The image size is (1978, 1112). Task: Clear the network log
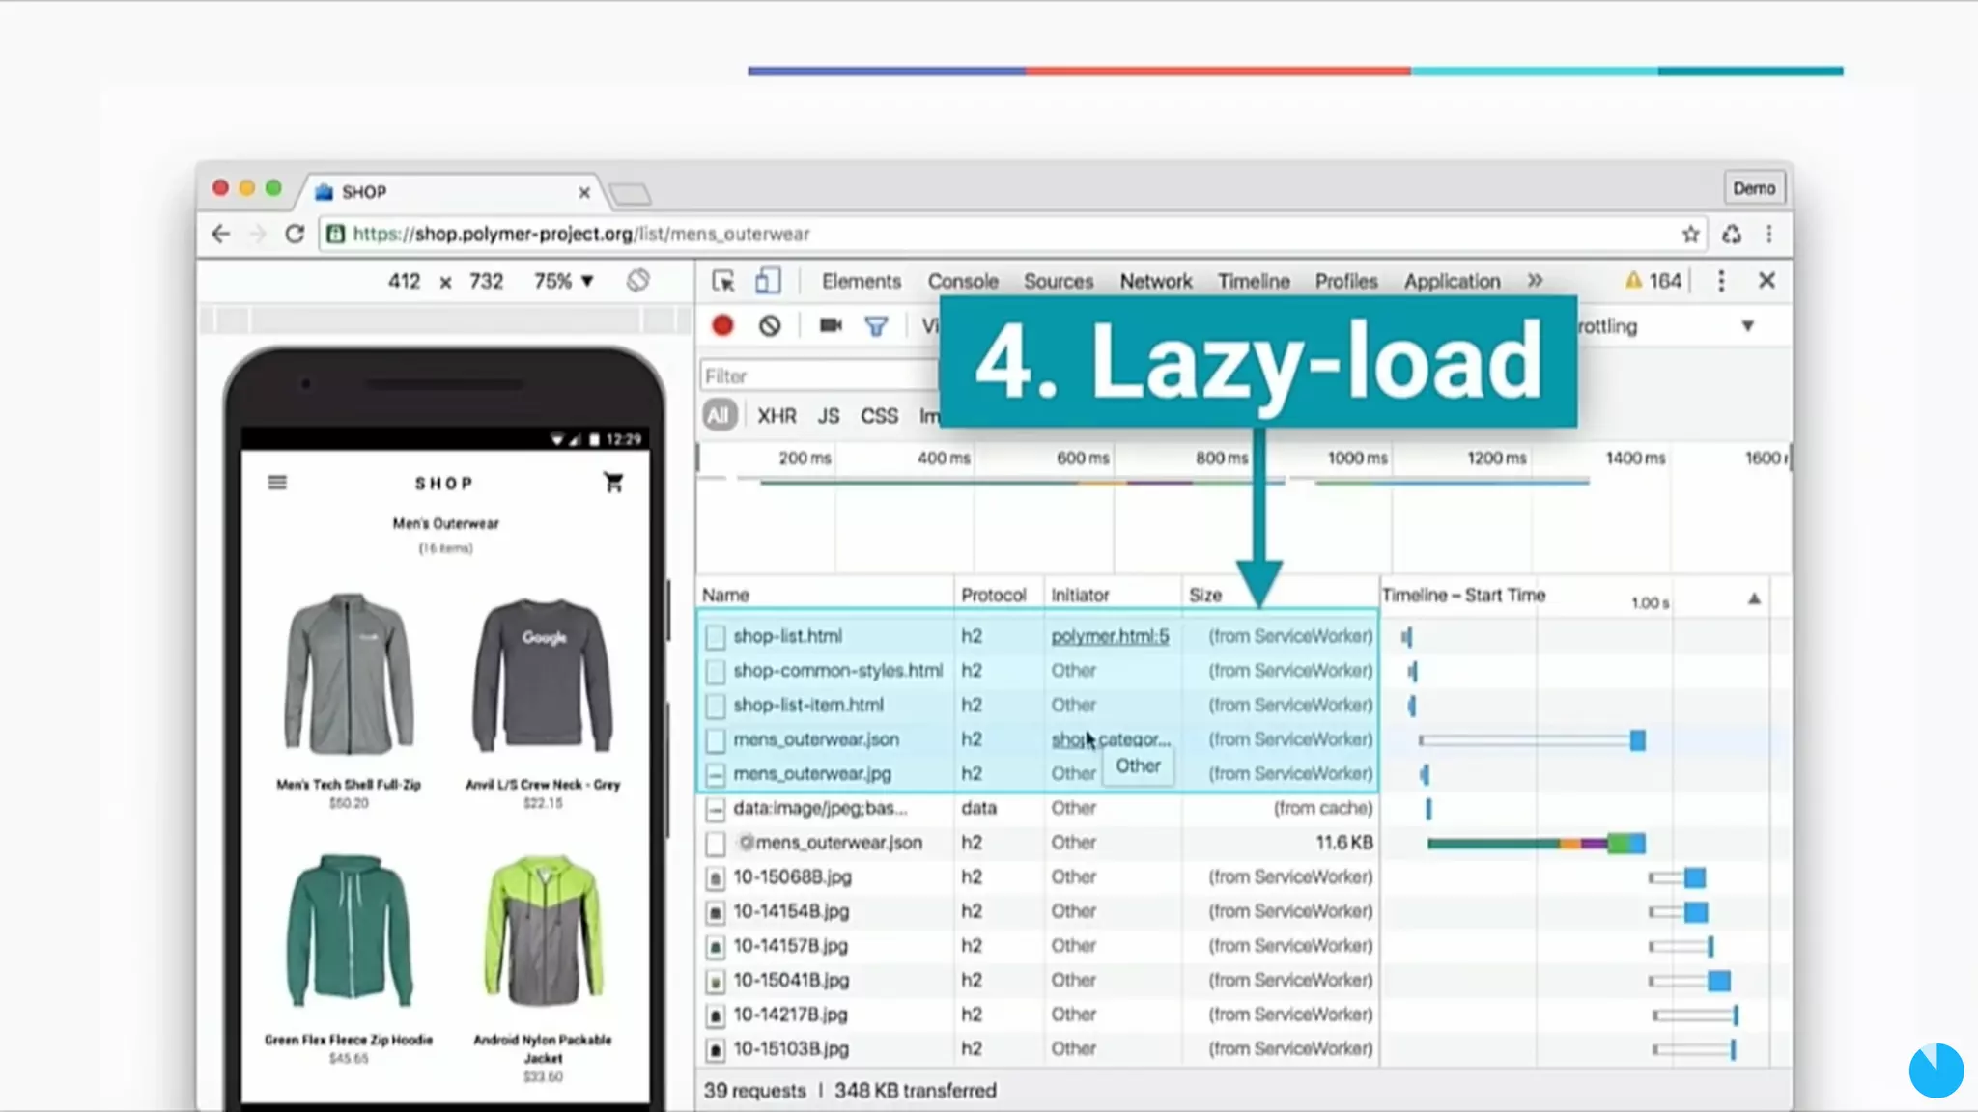pos(770,326)
